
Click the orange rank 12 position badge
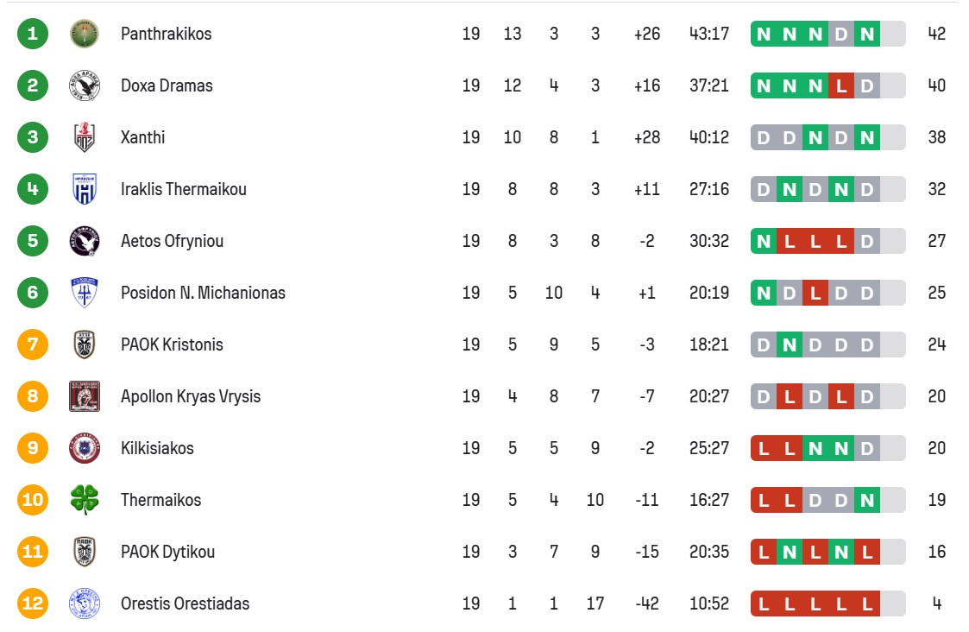point(33,604)
